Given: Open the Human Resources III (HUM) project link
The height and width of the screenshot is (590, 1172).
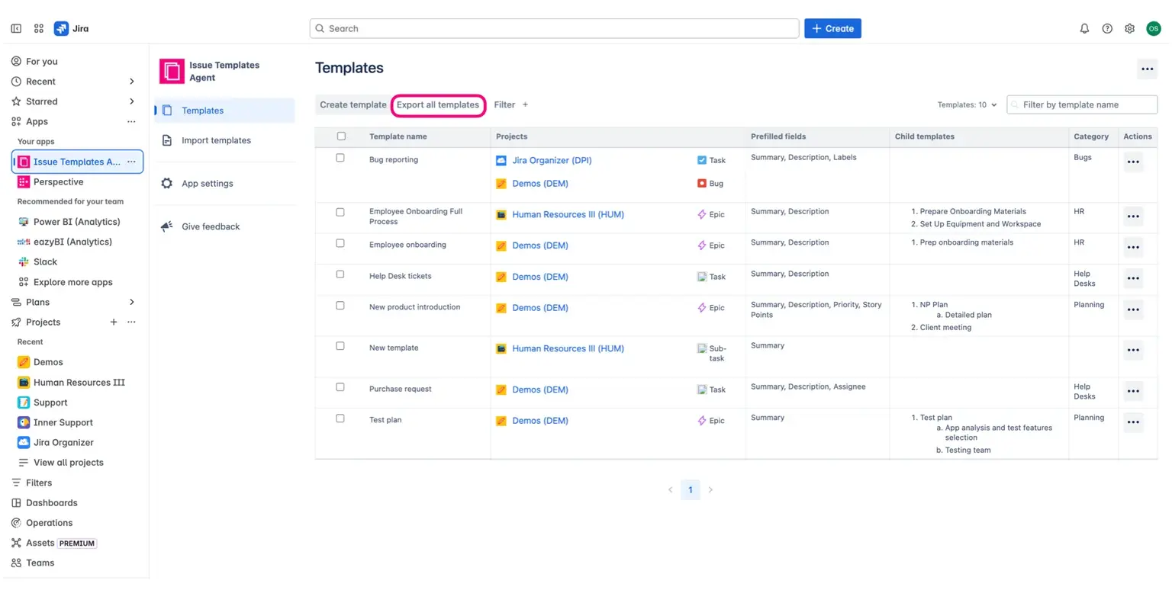Looking at the screenshot, I should [568, 214].
